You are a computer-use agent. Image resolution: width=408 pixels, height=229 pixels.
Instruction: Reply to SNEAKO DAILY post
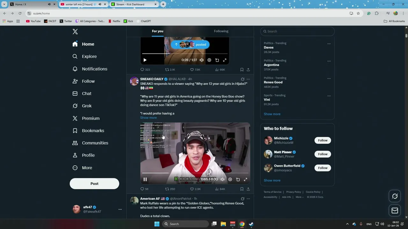144,189
